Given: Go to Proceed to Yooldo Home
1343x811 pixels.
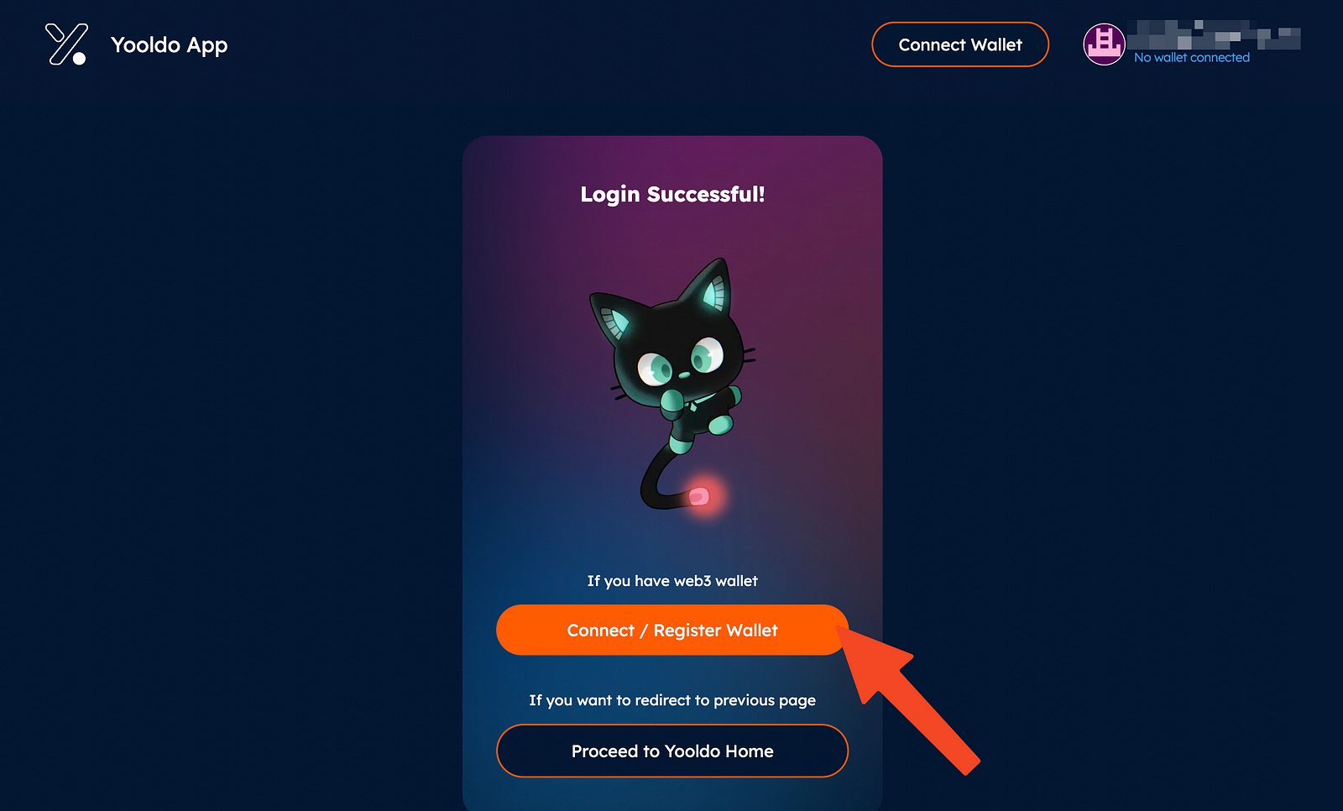Looking at the screenshot, I should pos(672,751).
